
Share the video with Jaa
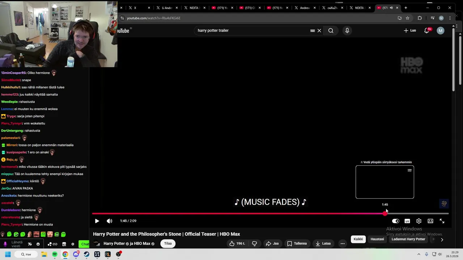[x=272, y=243]
